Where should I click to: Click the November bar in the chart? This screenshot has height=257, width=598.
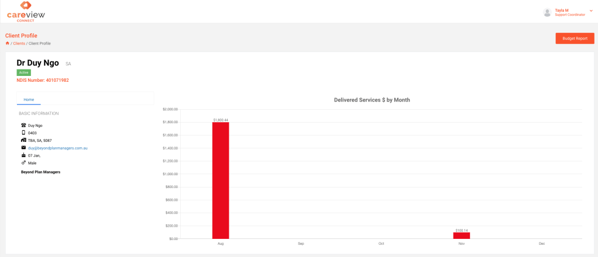pyautogui.click(x=462, y=235)
